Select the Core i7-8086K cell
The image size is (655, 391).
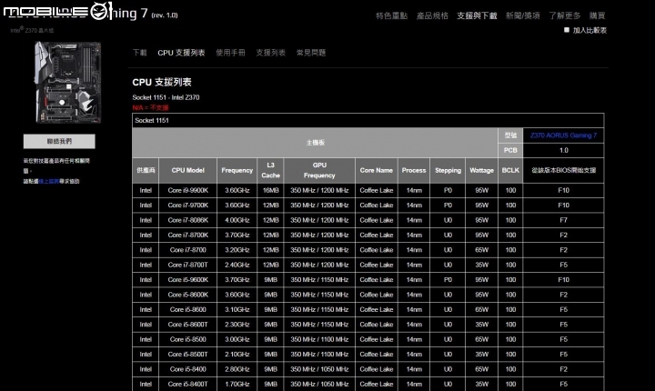pyautogui.click(x=188, y=220)
